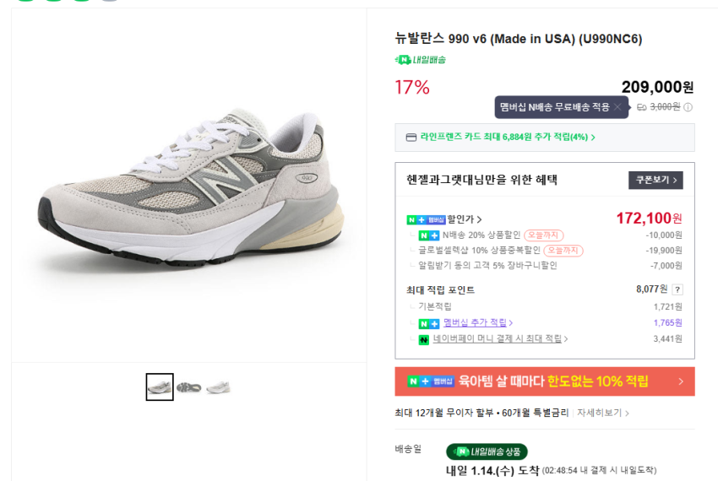Close the 멤버십 N배송 무료배송 tooltip
The width and height of the screenshot is (718, 481).
[617, 107]
